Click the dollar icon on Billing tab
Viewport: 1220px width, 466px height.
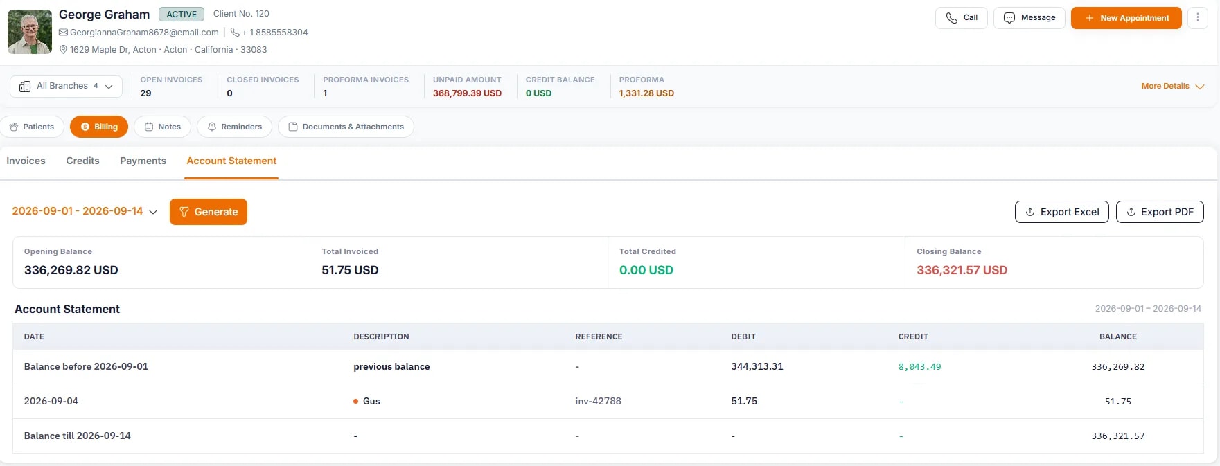coord(85,127)
